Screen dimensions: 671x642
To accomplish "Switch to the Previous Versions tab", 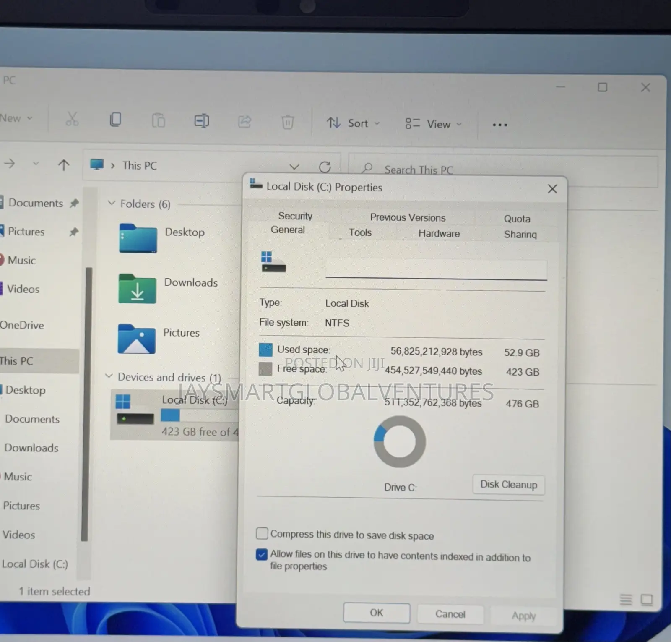I will click(x=408, y=217).
